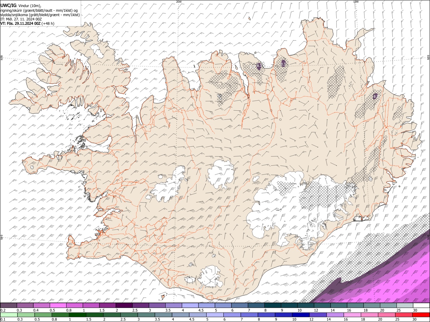
Task: Click the 'IT: Mið. 27. 11. 2024 00Z' line
Action: (21, 19)
